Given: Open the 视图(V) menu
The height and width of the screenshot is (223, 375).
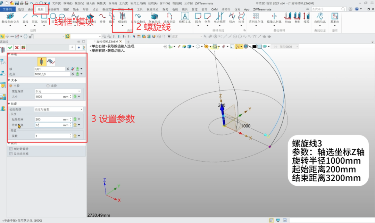Looking at the screenshot, I should pyautogui.click(x=80, y=3).
